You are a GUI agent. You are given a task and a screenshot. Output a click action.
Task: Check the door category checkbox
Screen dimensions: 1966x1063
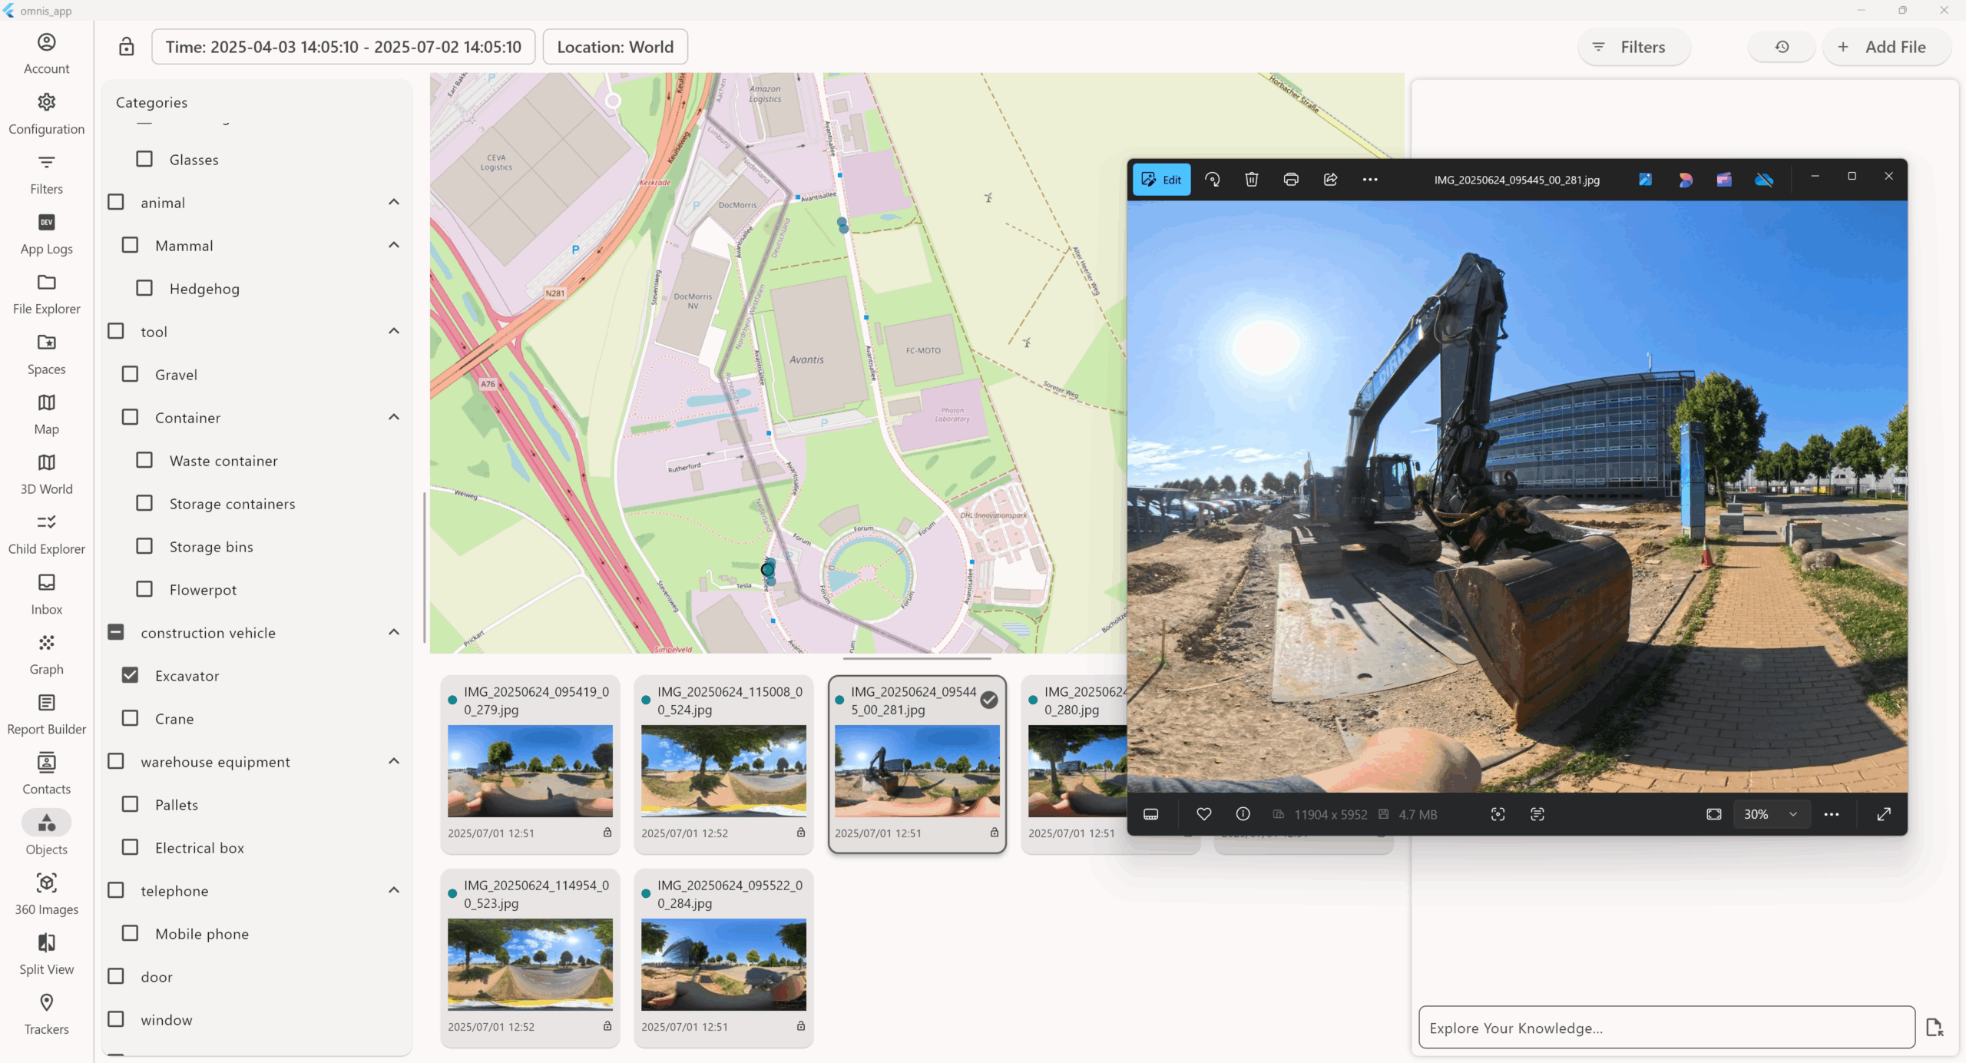coord(116,976)
